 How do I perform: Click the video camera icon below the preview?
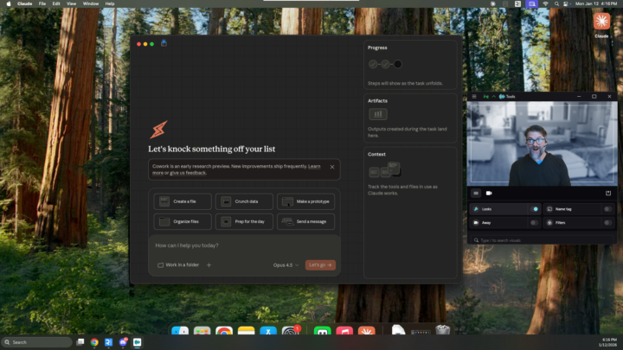click(x=489, y=194)
